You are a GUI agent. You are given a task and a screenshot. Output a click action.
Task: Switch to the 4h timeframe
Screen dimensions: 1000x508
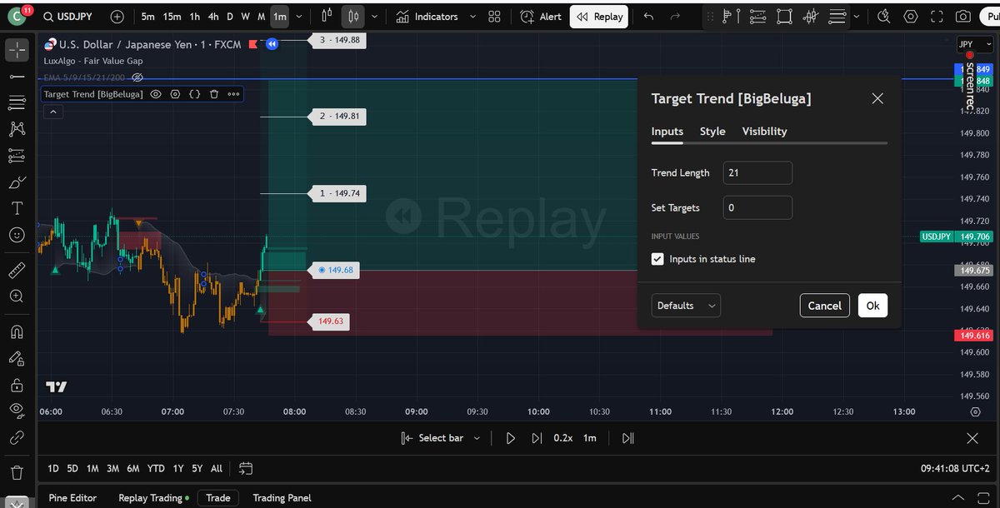(213, 17)
